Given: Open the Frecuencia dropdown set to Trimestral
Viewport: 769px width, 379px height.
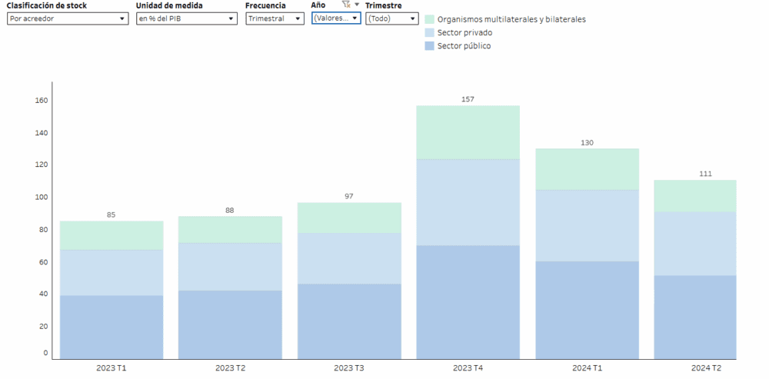Looking at the screenshot, I should click(x=275, y=18).
